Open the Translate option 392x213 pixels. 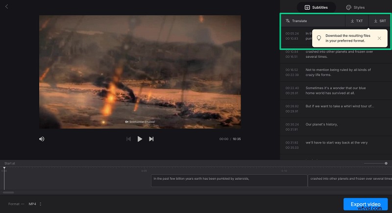[296, 21]
